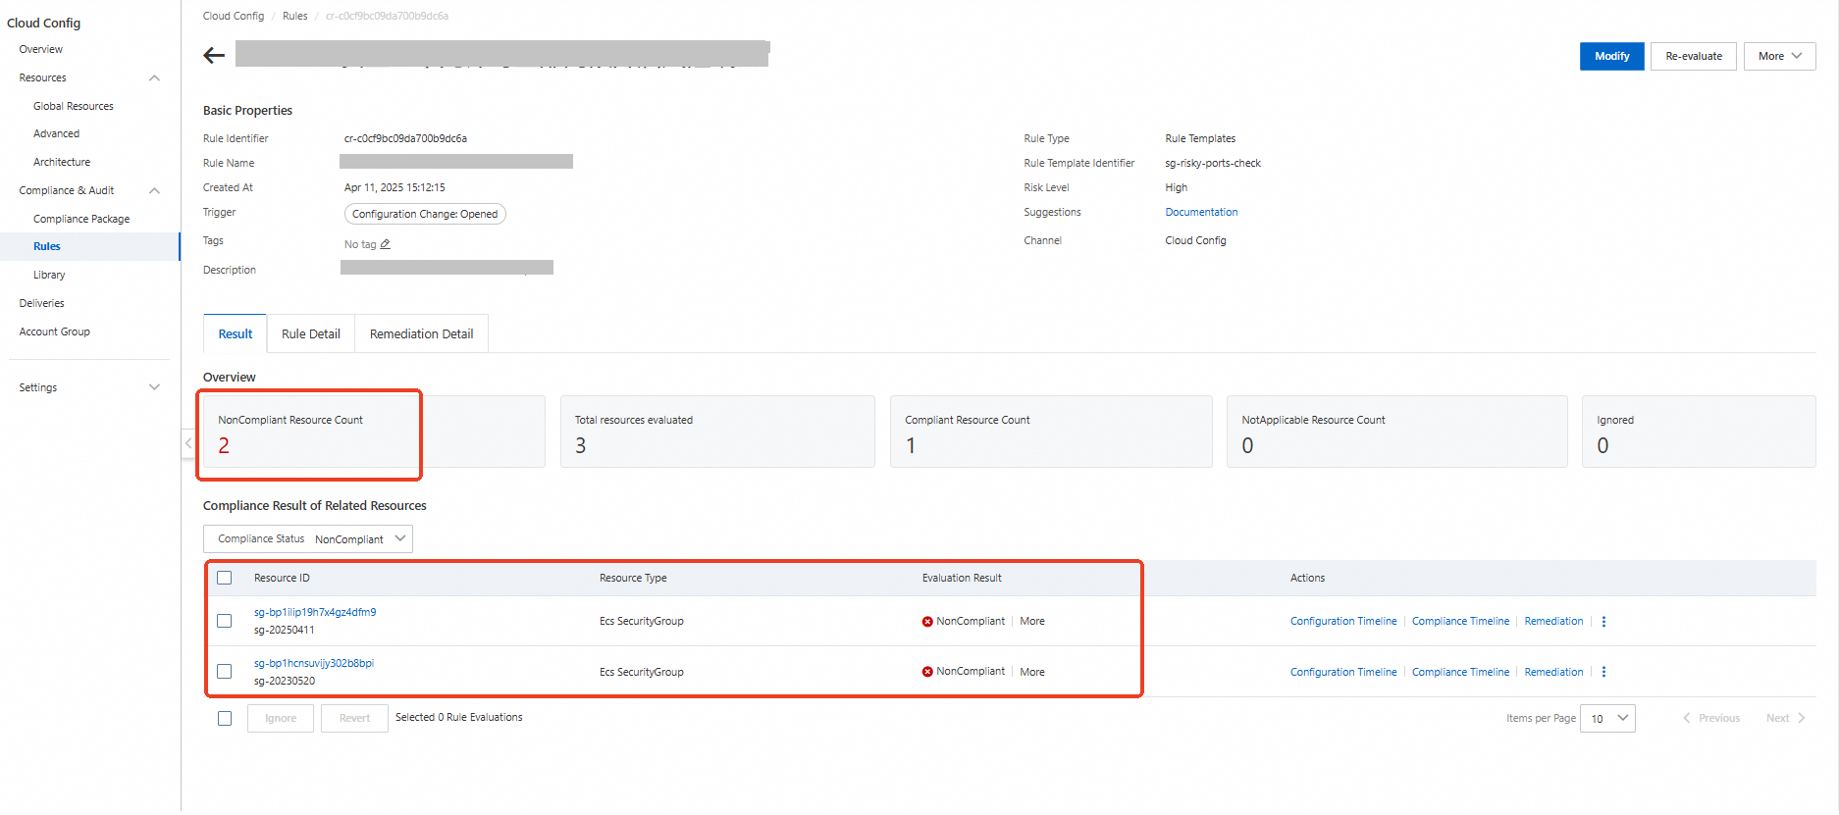1839x815 pixels.
Task: Open Compliance Package in sidebar
Action: pos(81,219)
